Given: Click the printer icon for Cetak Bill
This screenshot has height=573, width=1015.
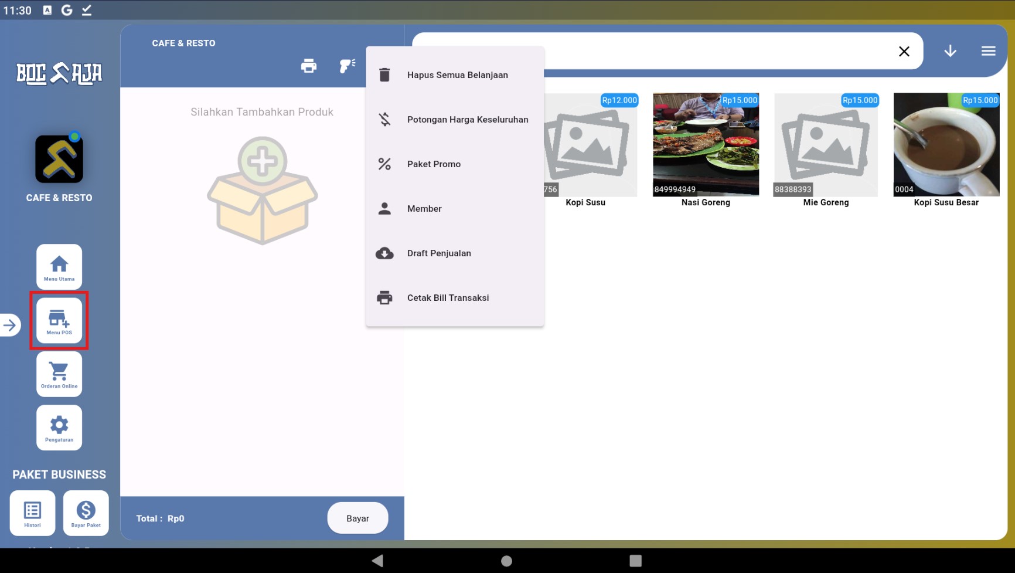Looking at the screenshot, I should 384,298.
